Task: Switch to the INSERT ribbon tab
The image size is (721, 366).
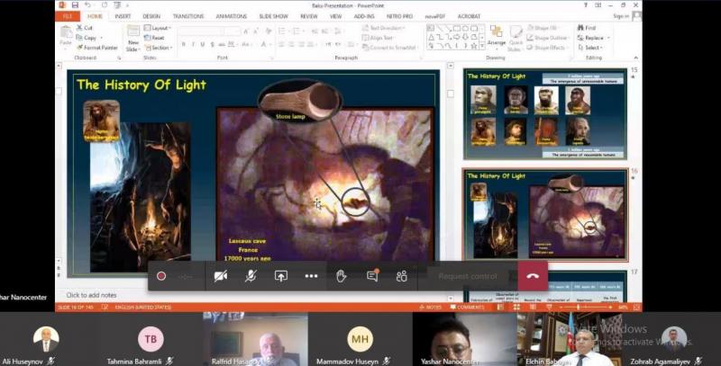Action: (x=123, y=16)
